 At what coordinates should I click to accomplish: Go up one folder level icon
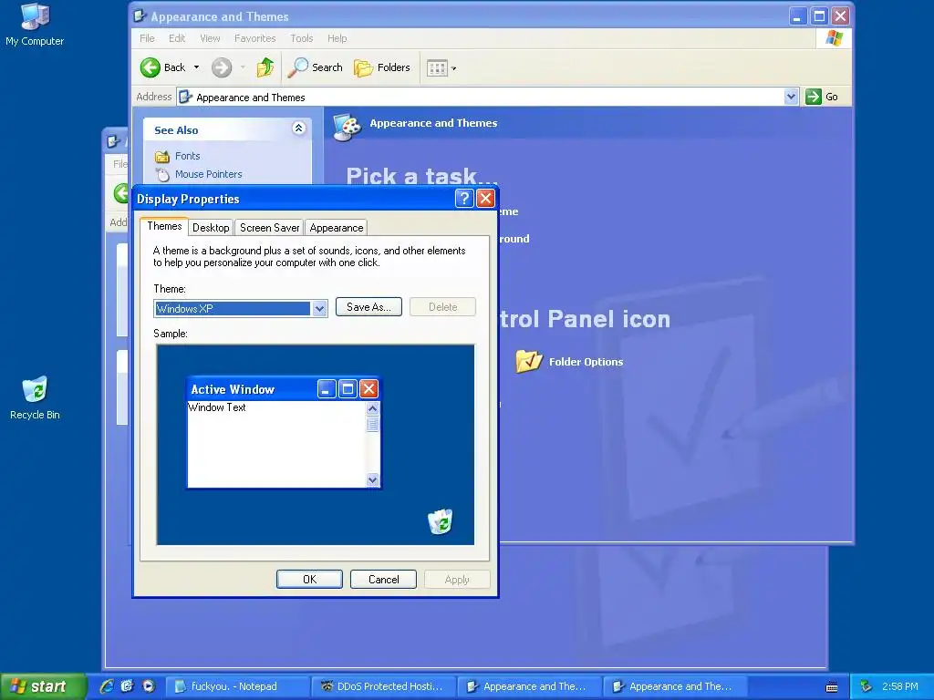[x=265, y=67]
